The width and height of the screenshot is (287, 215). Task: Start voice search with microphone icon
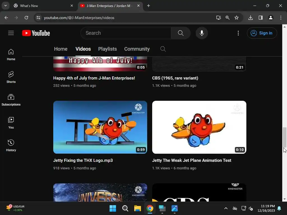tap(202, 33)
